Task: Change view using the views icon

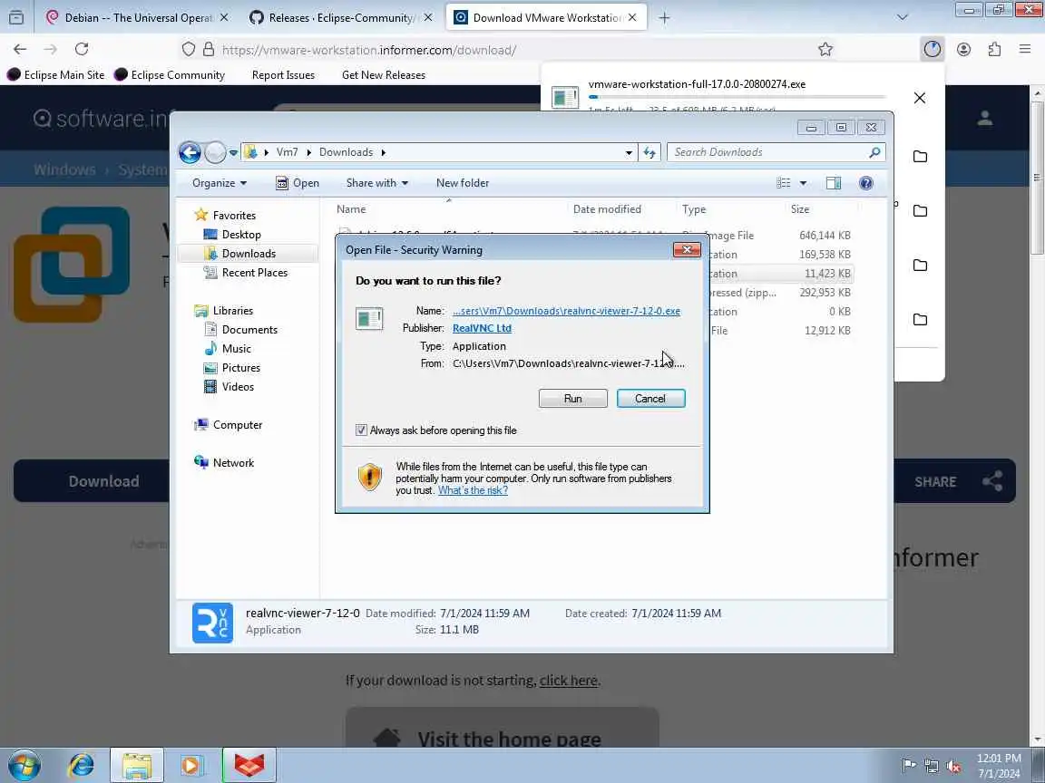Action: 784,183
